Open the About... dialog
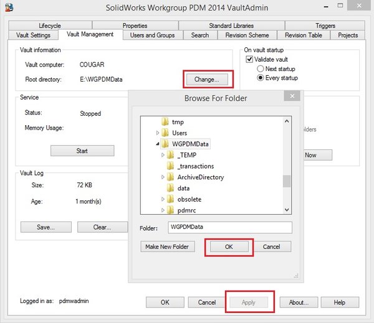This screenshot has width=374, height=323. click(299, 302)
